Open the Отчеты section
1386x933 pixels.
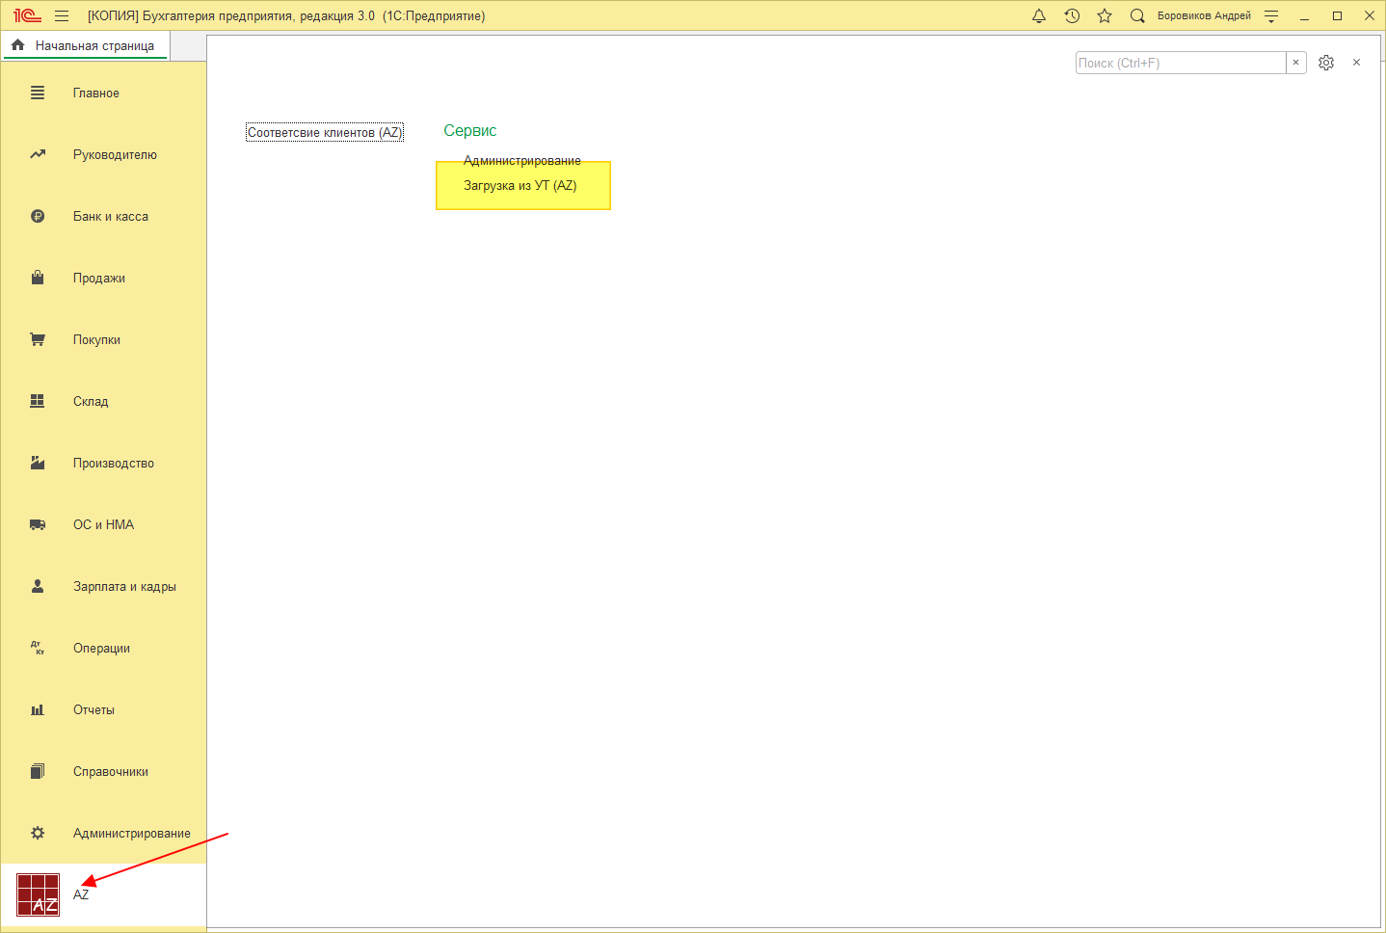pyautogui.click(x=93, y=710)
